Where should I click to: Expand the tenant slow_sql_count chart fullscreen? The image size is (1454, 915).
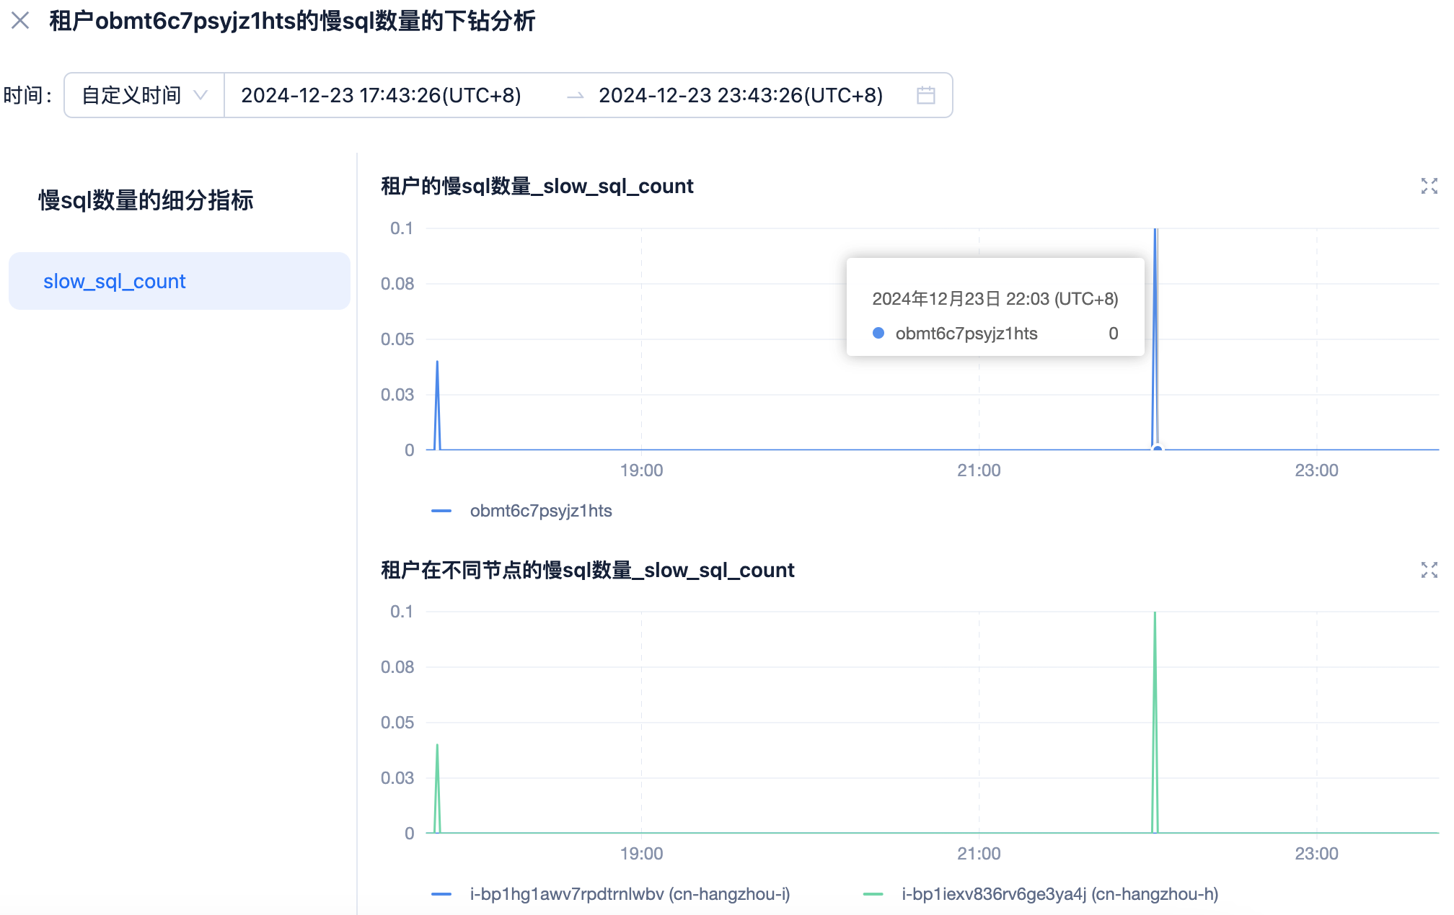pos(1429,186)
